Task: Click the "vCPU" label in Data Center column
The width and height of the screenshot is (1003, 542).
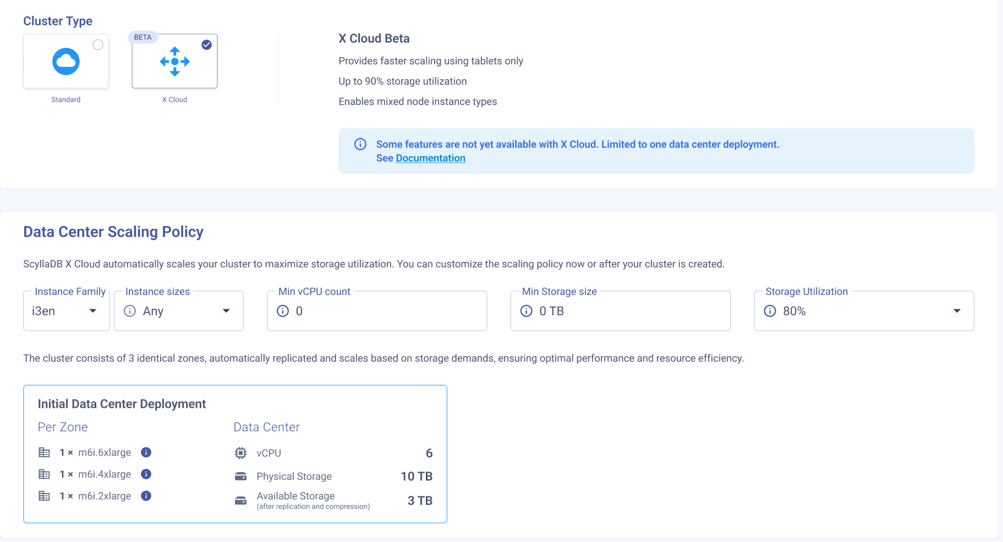Action: point(268,453)
